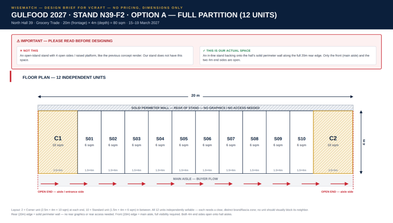Click the MAIN AISLE — BUYER FLOW label

pyautogui.click(x=195, y=179)
